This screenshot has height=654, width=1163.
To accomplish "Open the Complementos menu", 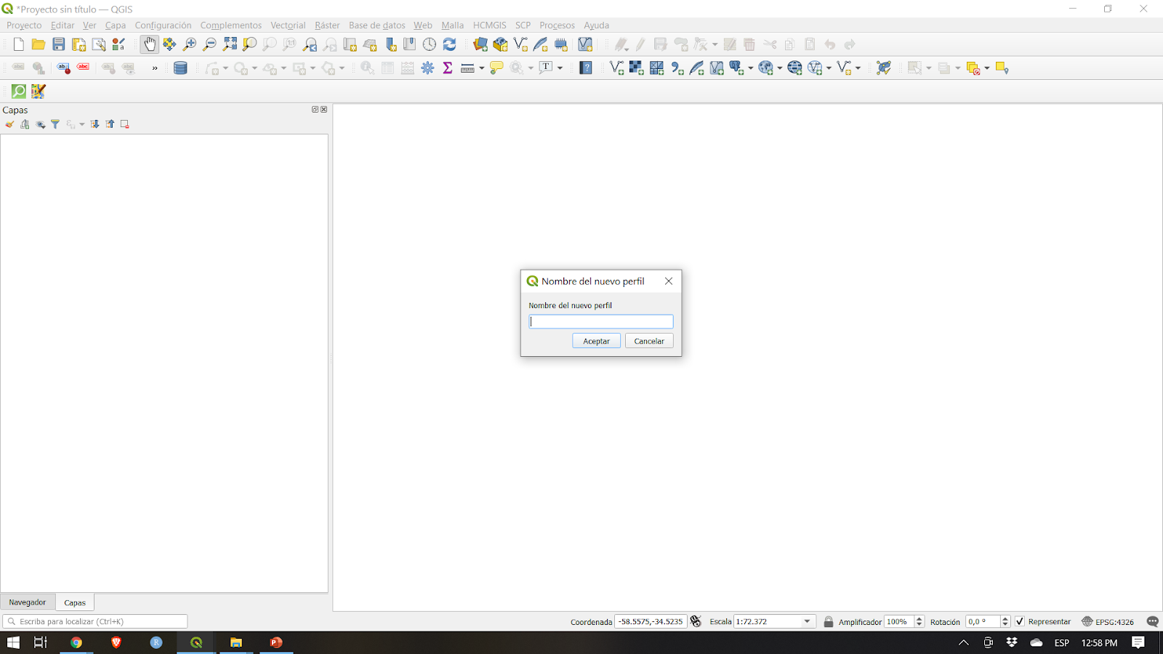I will click(231, 25).
